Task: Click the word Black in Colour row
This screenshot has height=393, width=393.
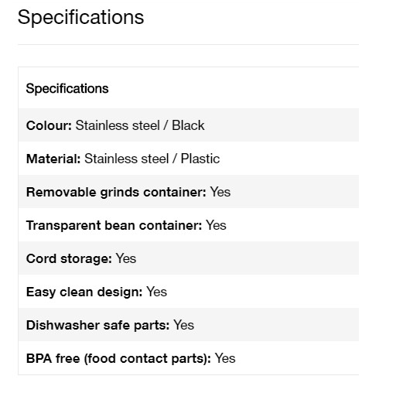Action: tap(188, 125)
